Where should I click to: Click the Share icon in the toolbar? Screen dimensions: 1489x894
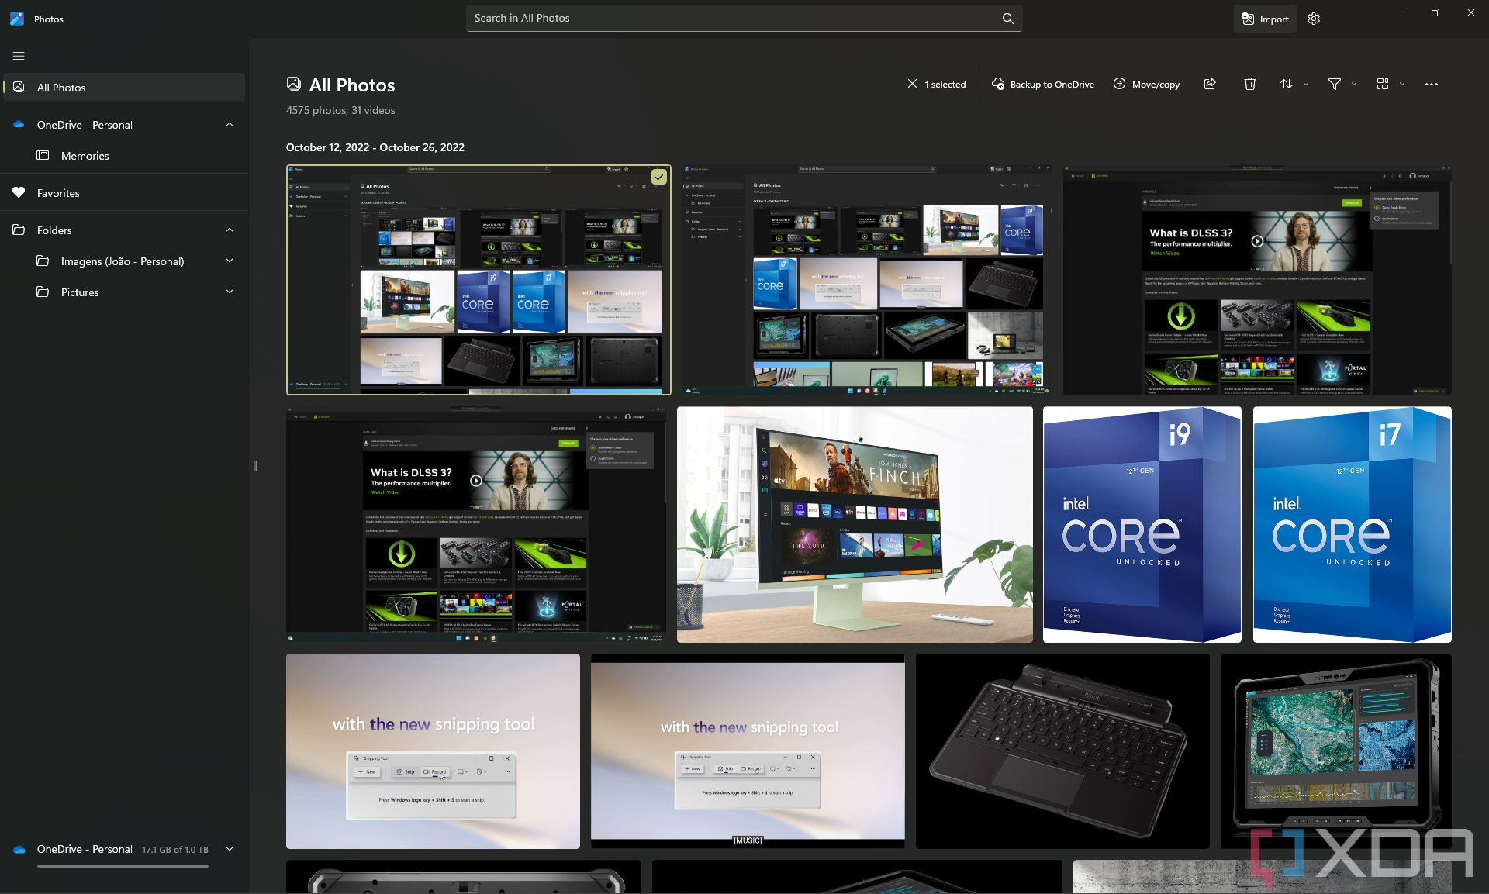click(1210, 84)
